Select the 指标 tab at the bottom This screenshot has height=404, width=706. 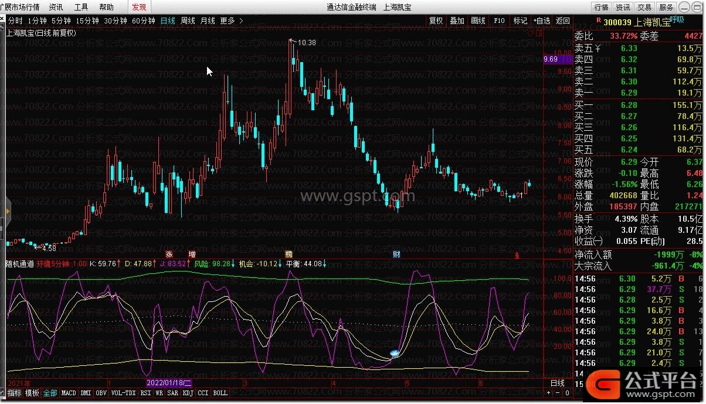[15, 393]
